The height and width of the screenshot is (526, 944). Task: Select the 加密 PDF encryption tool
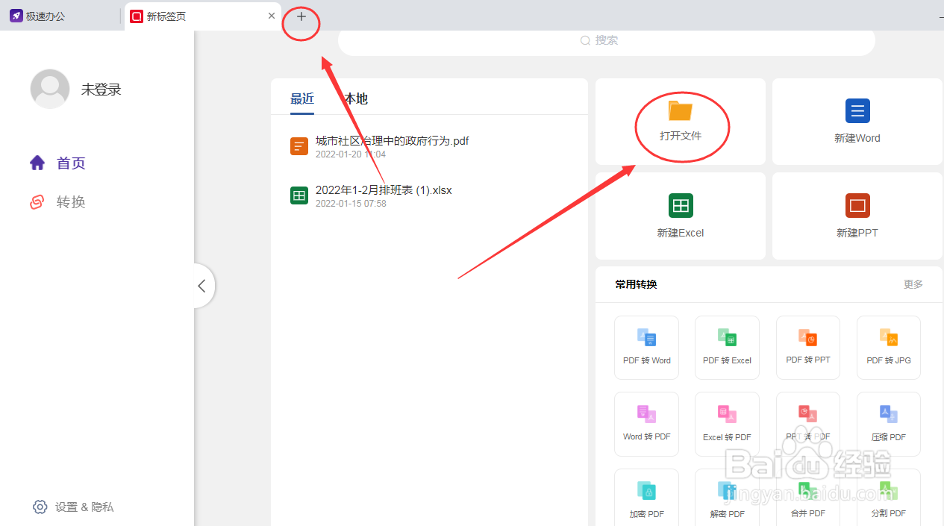point(646,496)
